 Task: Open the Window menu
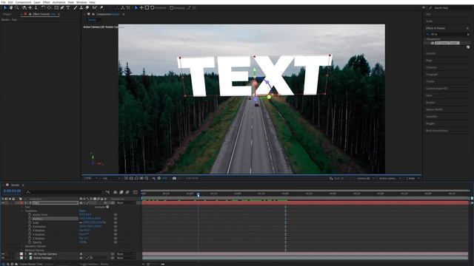click(81, 2)
